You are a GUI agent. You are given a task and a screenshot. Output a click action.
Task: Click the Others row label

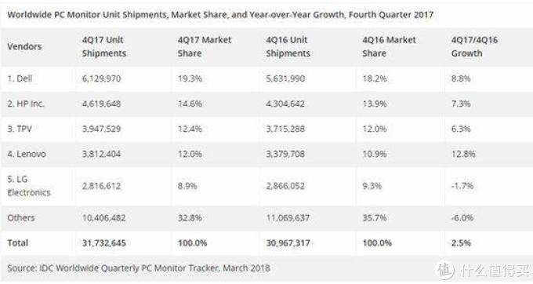21,217
